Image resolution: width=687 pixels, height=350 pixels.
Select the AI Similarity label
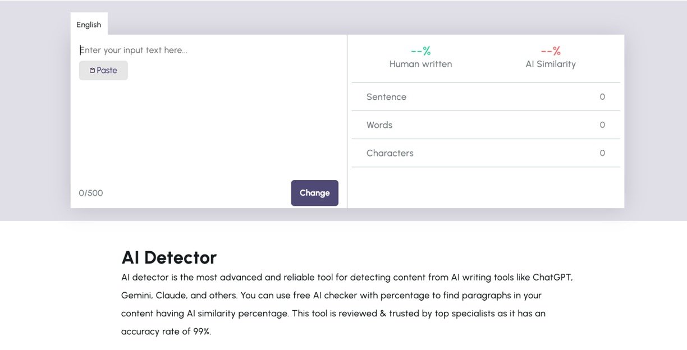click(551, 64)
